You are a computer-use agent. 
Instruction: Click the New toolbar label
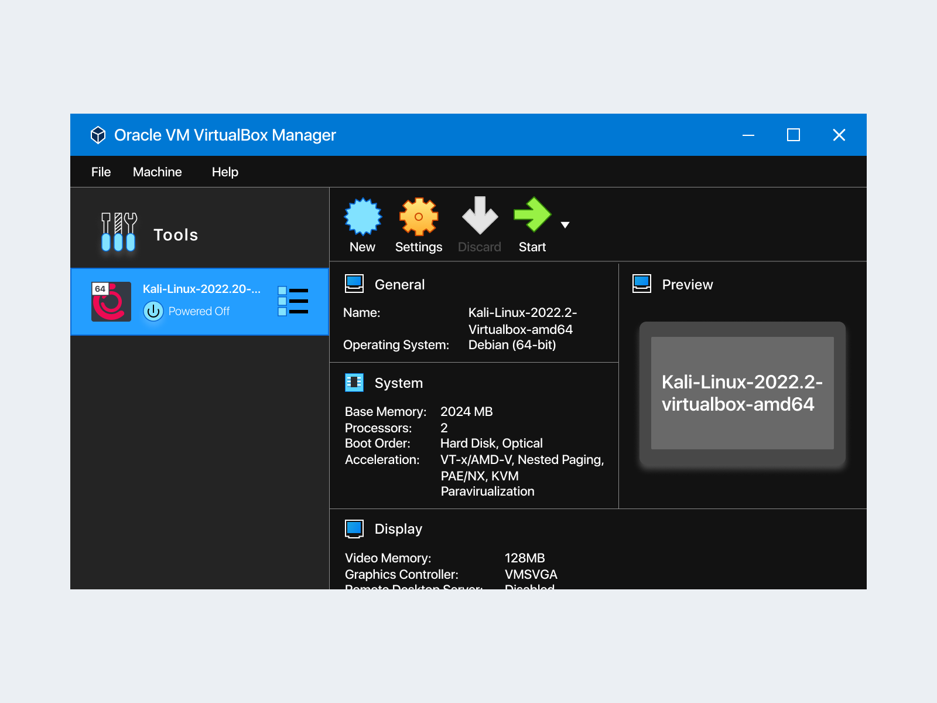coord(363,247)
